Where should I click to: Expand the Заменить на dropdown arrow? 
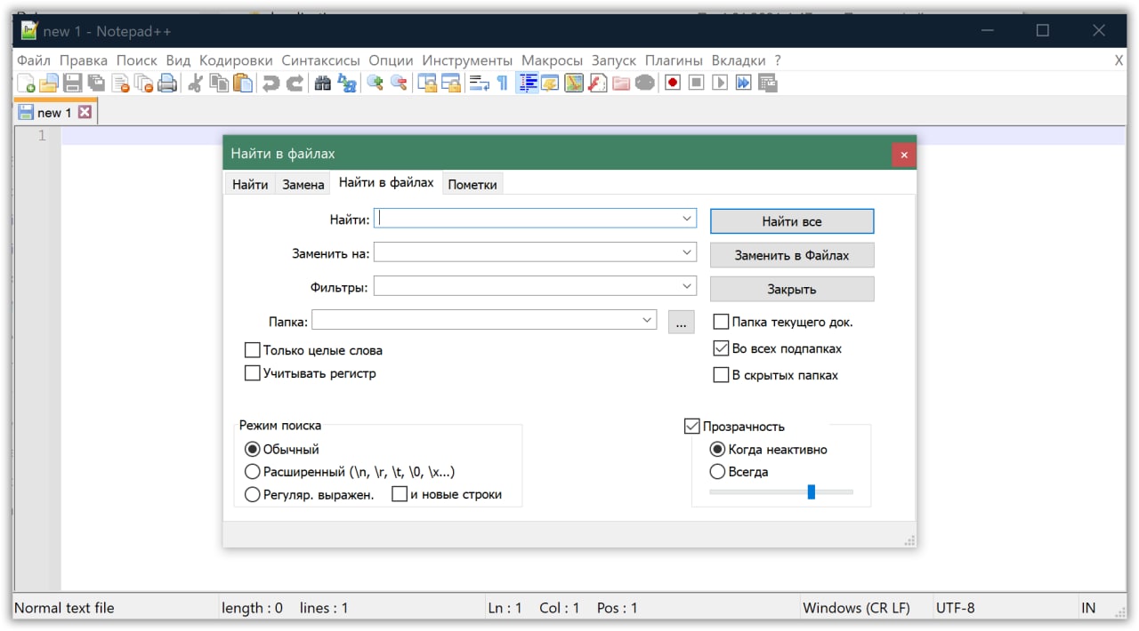pyautogui.click(x=687, y=252)
